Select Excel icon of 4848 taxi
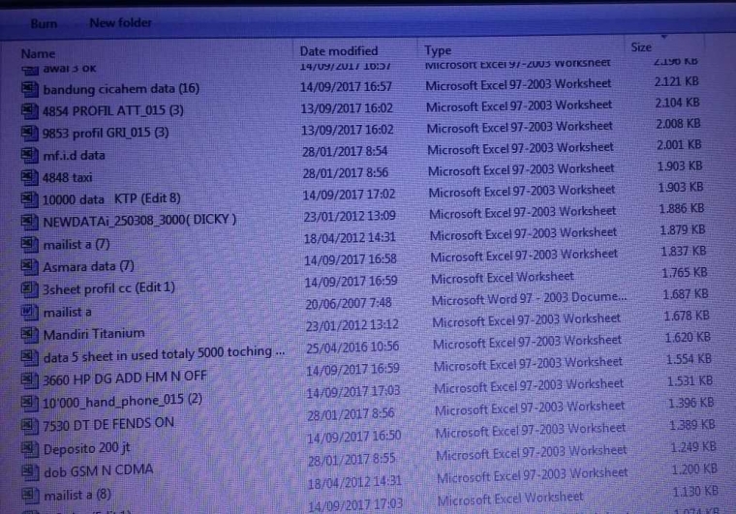The image size is (736, 514). [x=30, y=177]
